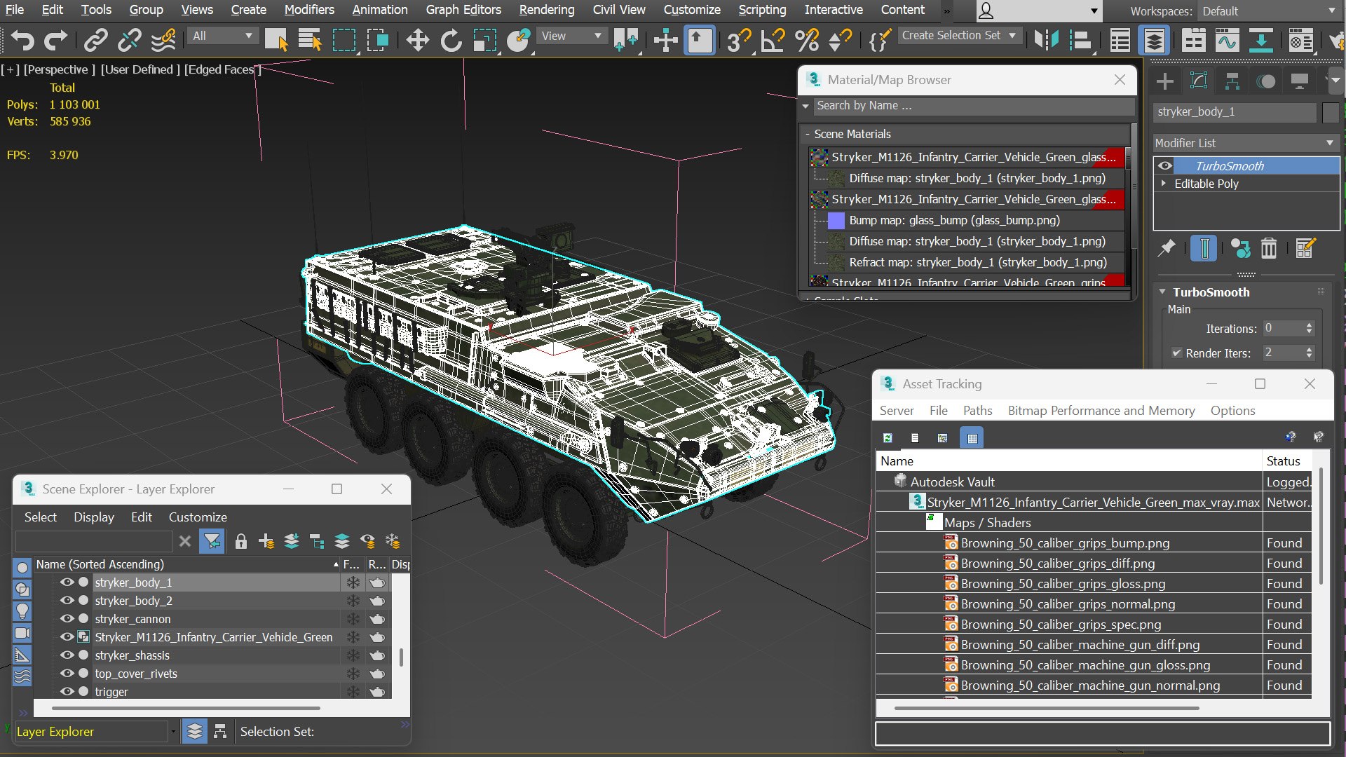
Task: Open the All selection filter dropdown
Action: point(222,36)
